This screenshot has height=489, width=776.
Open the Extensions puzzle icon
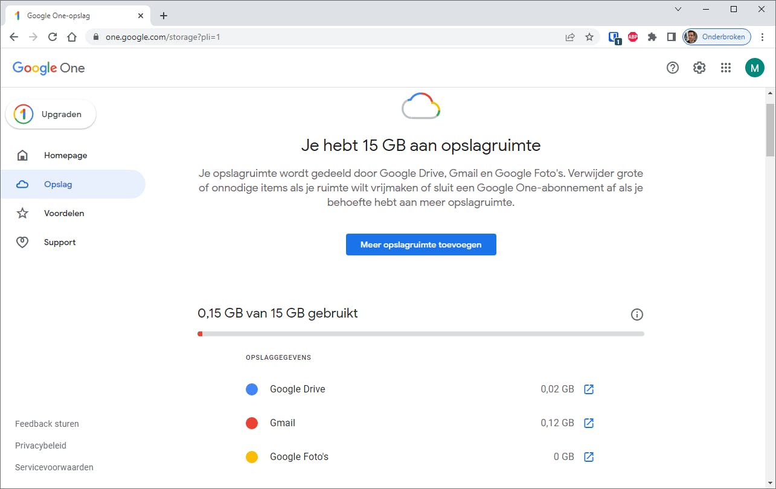coord(652,37)
